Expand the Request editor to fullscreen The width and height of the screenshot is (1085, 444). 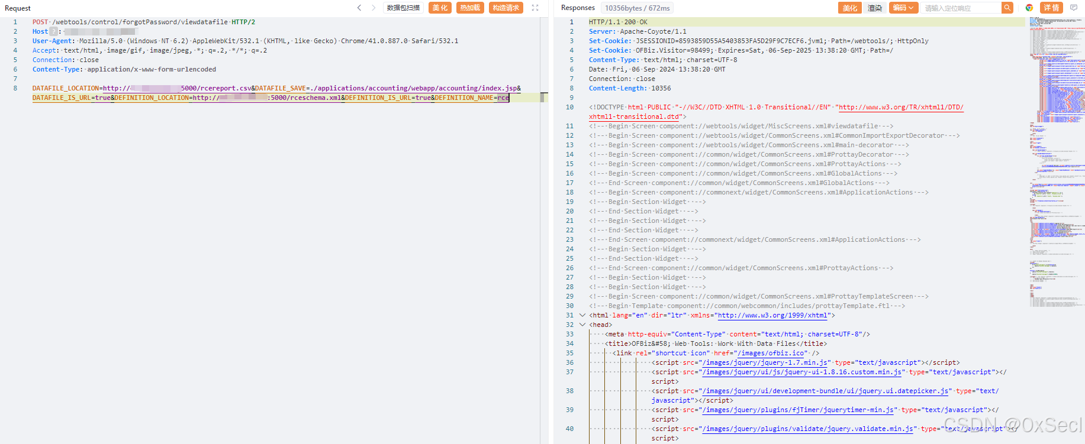tap(535, 8)
